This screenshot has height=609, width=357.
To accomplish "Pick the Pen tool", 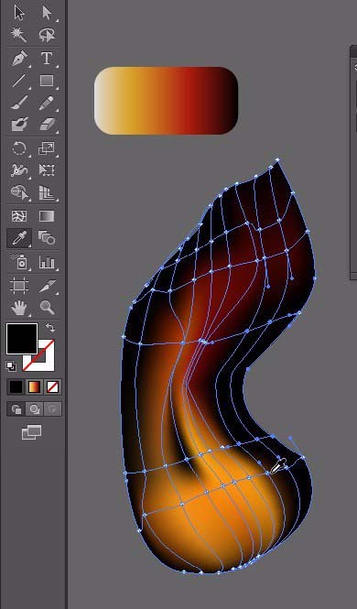I will [19, 59].
